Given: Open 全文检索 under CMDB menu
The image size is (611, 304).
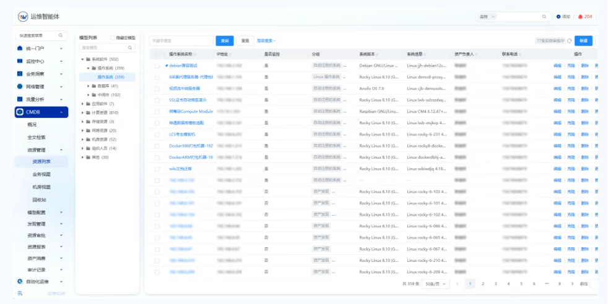Looking at the screenshot, I should 37,137.
